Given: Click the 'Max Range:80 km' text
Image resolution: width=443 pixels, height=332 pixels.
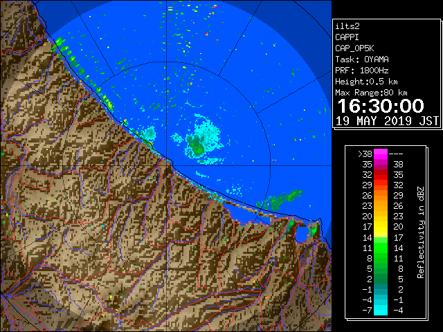Looking at the screenshot, I should click(371, 93).
